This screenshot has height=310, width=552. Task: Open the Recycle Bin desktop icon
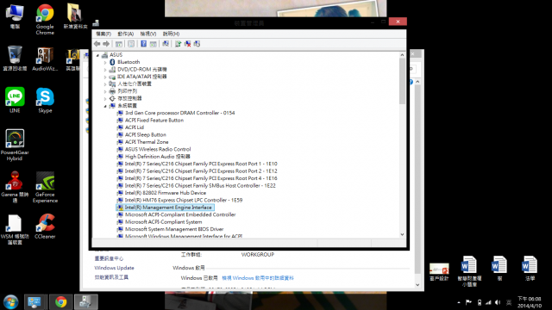[x=15, y=59]
